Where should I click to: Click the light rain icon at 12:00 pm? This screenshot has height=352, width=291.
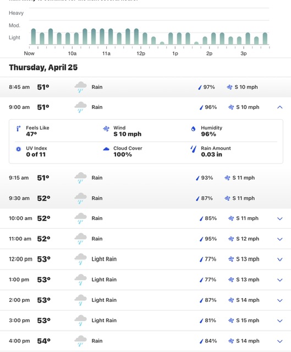(x=80, y=259)
